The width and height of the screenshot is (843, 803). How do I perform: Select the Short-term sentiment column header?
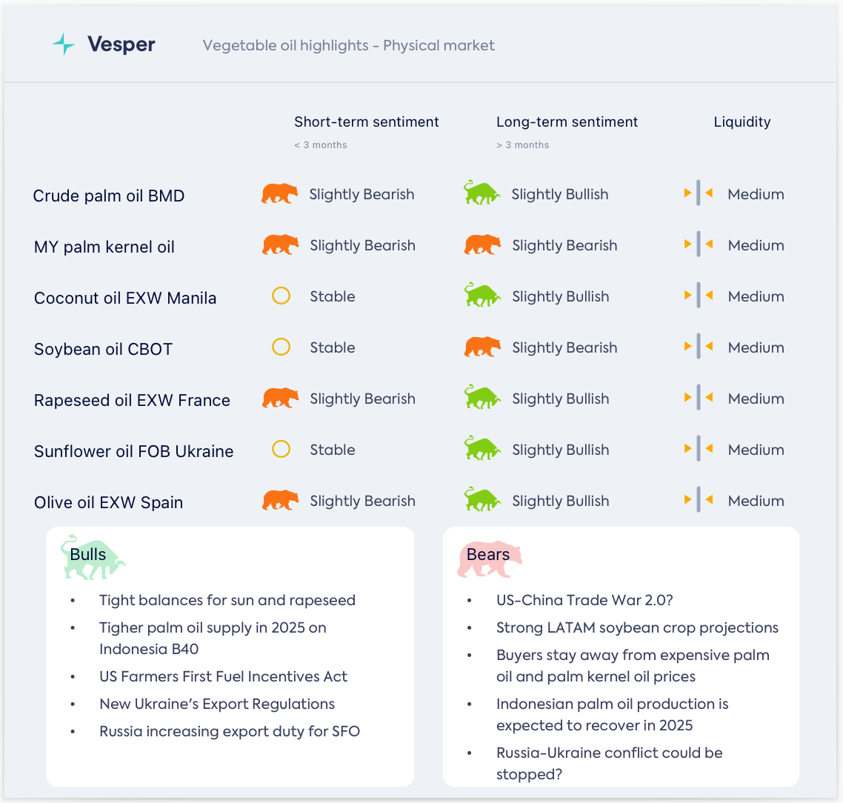click(366, 122)
